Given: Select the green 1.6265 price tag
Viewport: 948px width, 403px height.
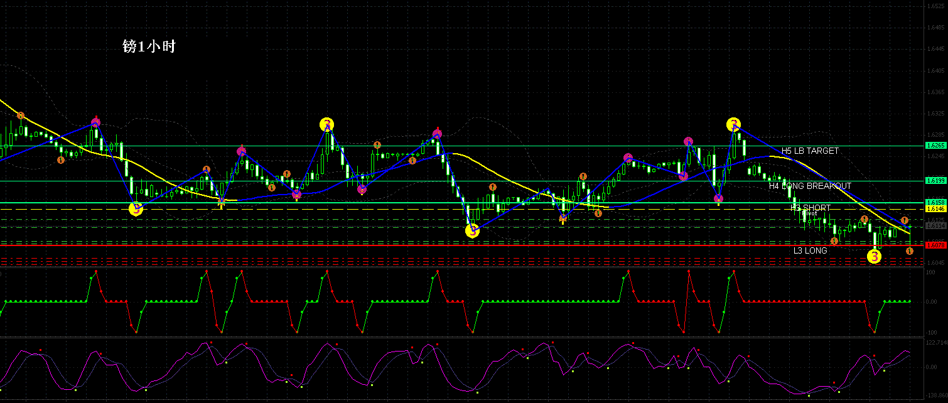Looking at the screenshot, I should (x=935, y=145).
